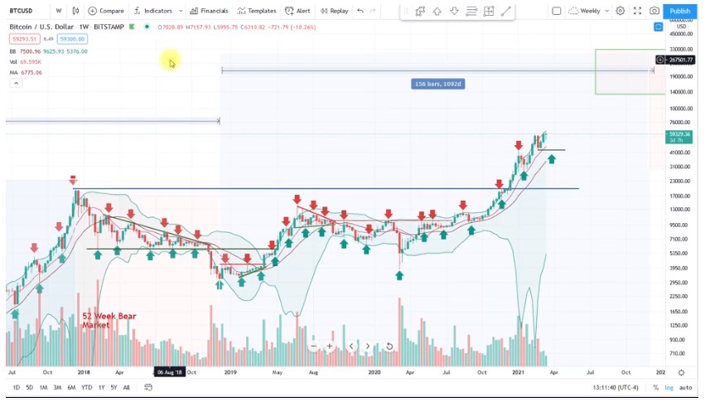This screenshot has width=710, height=412.
Task: Select the 1Y time range
Action: pyautogui.click(x=101, y=387)
